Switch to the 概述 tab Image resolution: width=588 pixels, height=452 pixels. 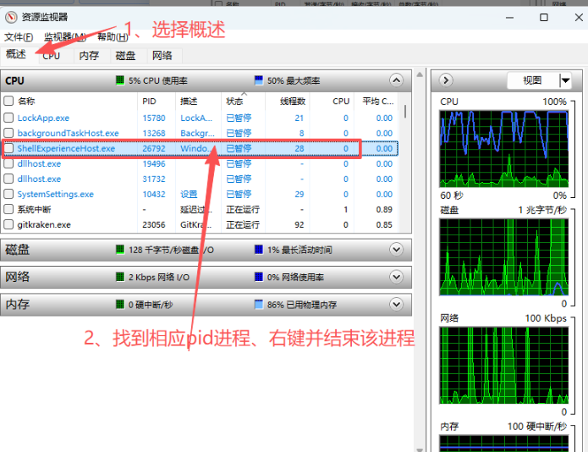coord(16,54)
